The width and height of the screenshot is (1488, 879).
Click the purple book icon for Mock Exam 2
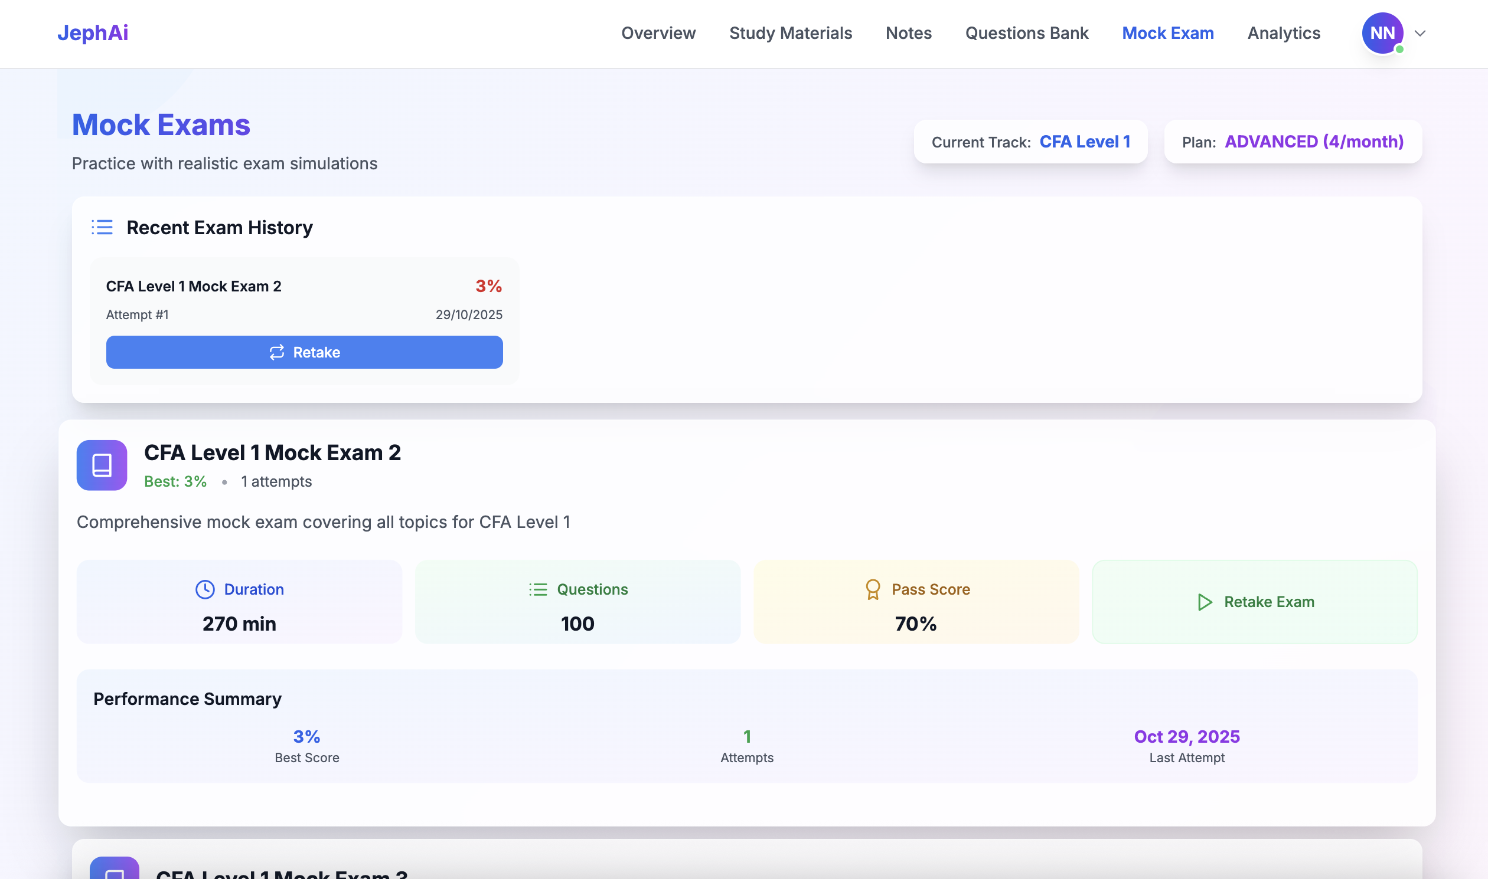click(x=102, y=465)
